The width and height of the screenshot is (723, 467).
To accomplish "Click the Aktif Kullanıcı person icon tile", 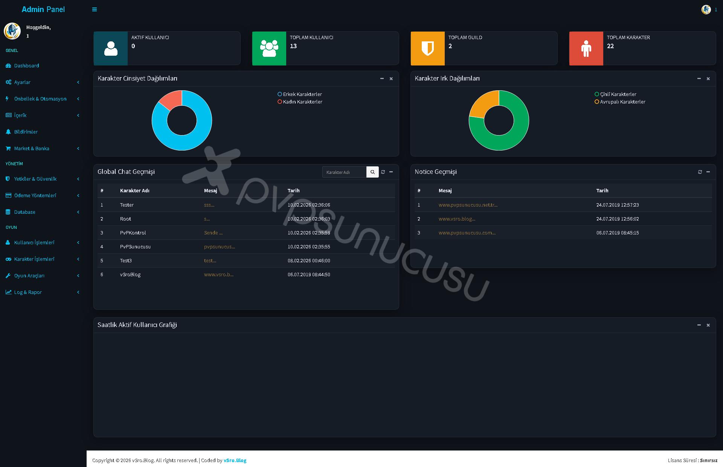I will pyautogui.click(x=111, y=49).
